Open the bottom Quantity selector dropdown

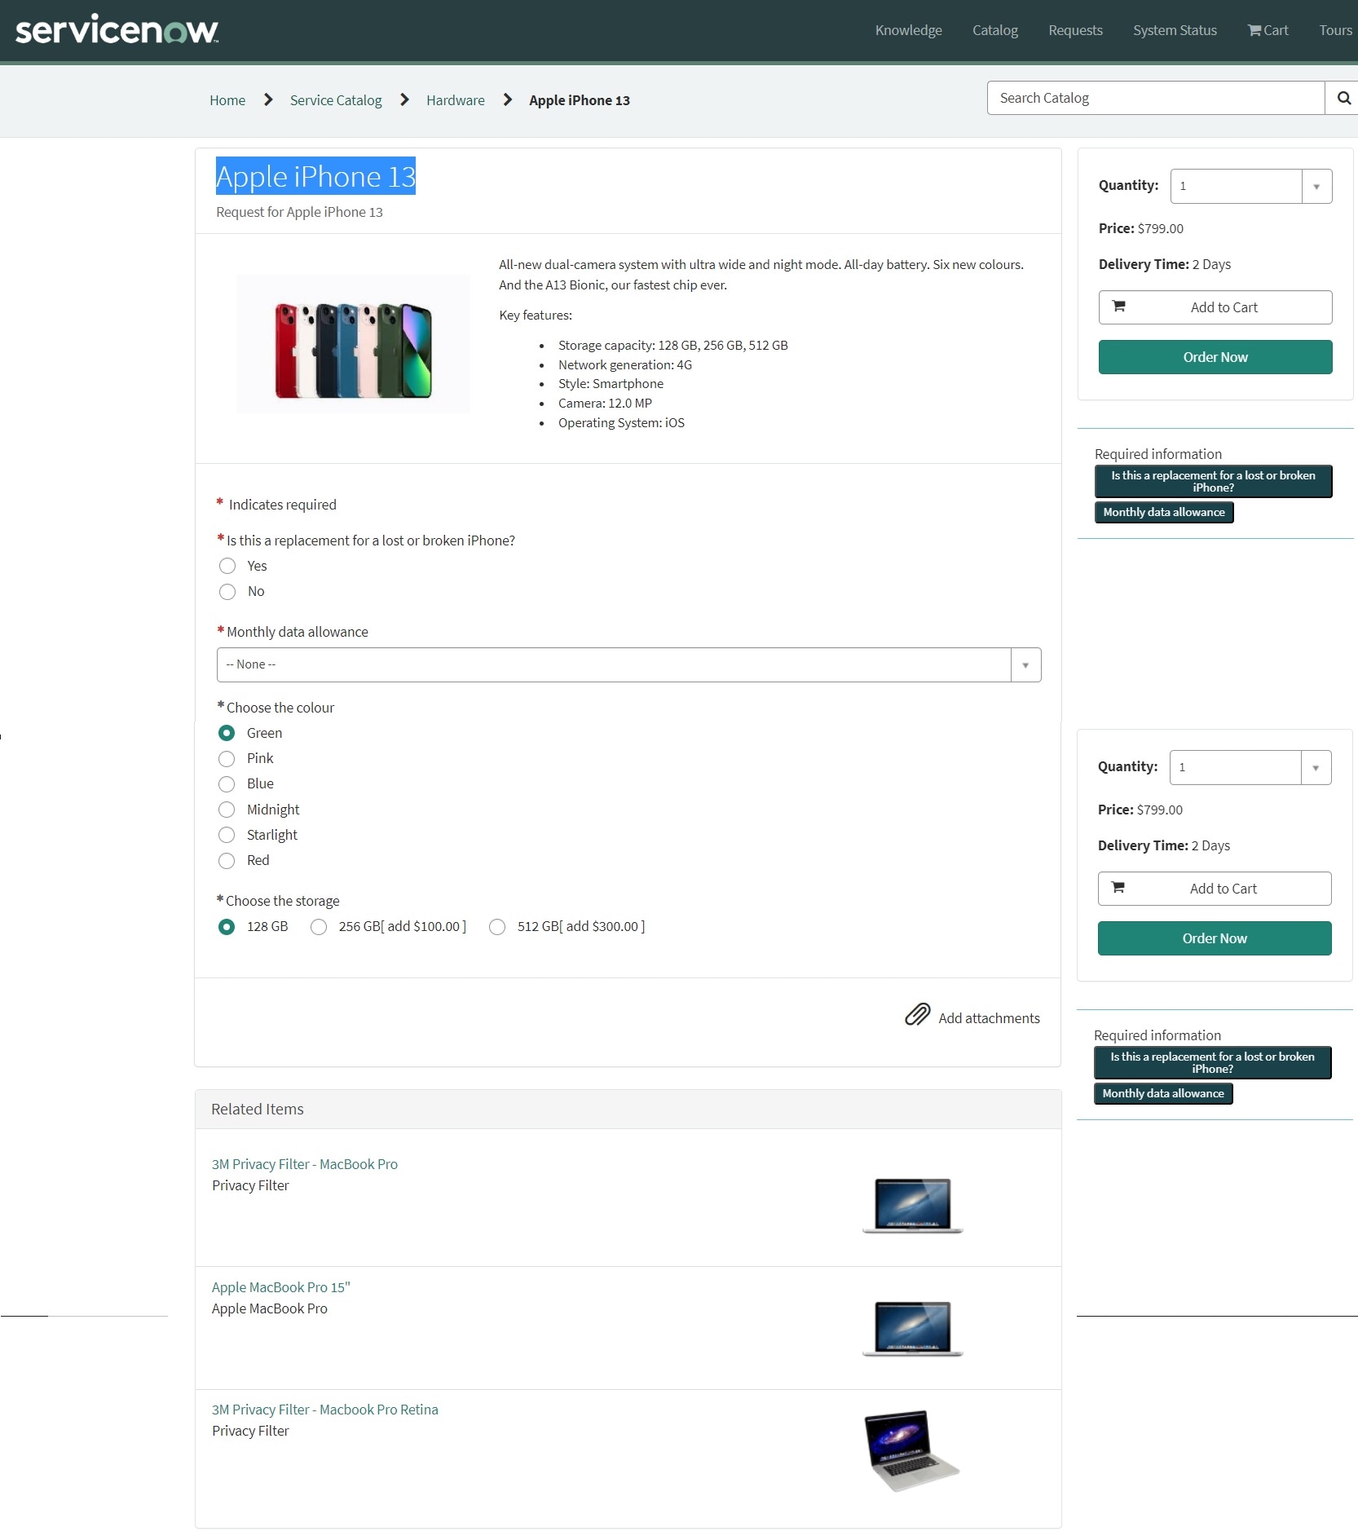1314,767
